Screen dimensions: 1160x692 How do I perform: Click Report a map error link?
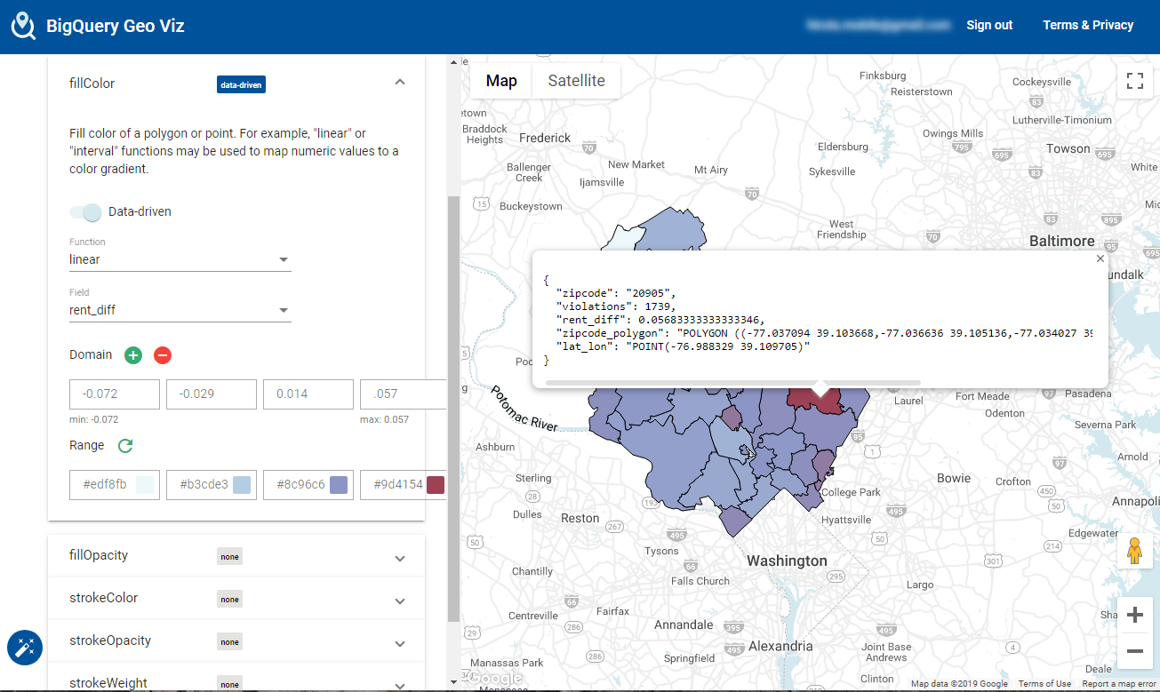(1119, 684)
